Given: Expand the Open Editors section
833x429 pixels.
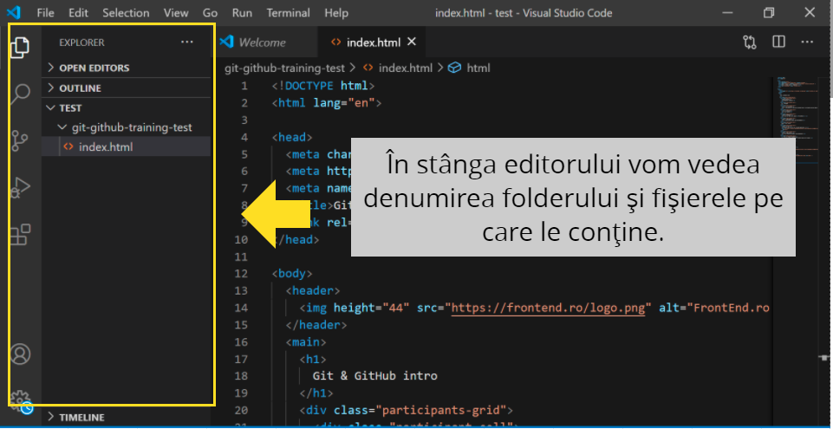Looking at the screenshot, I should tap(127, 68).
